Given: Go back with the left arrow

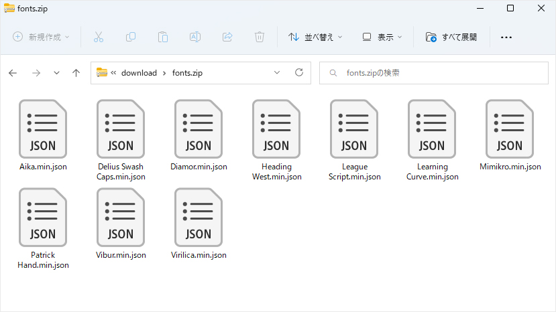Looking at the screenshot, I should (13, 73).
